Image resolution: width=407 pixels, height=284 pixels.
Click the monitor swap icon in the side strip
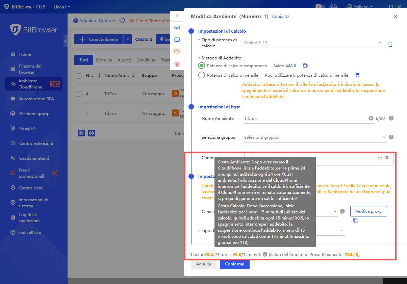pyautogui.click(x=177, y=40)
